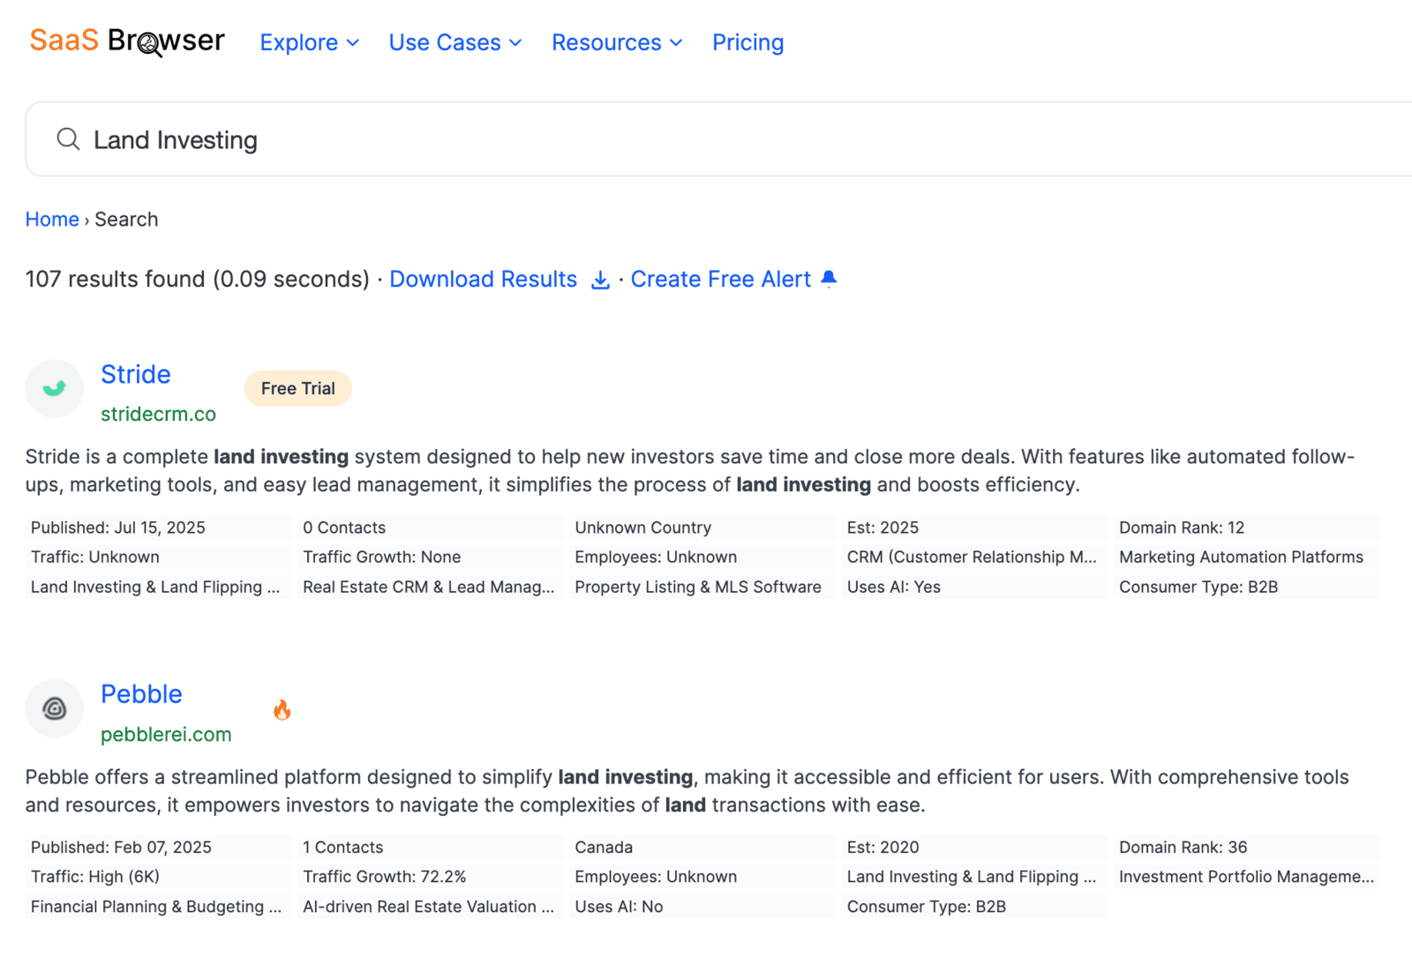Click the SaaS Browser logo
1412x973 pixels.
[127, 41]
